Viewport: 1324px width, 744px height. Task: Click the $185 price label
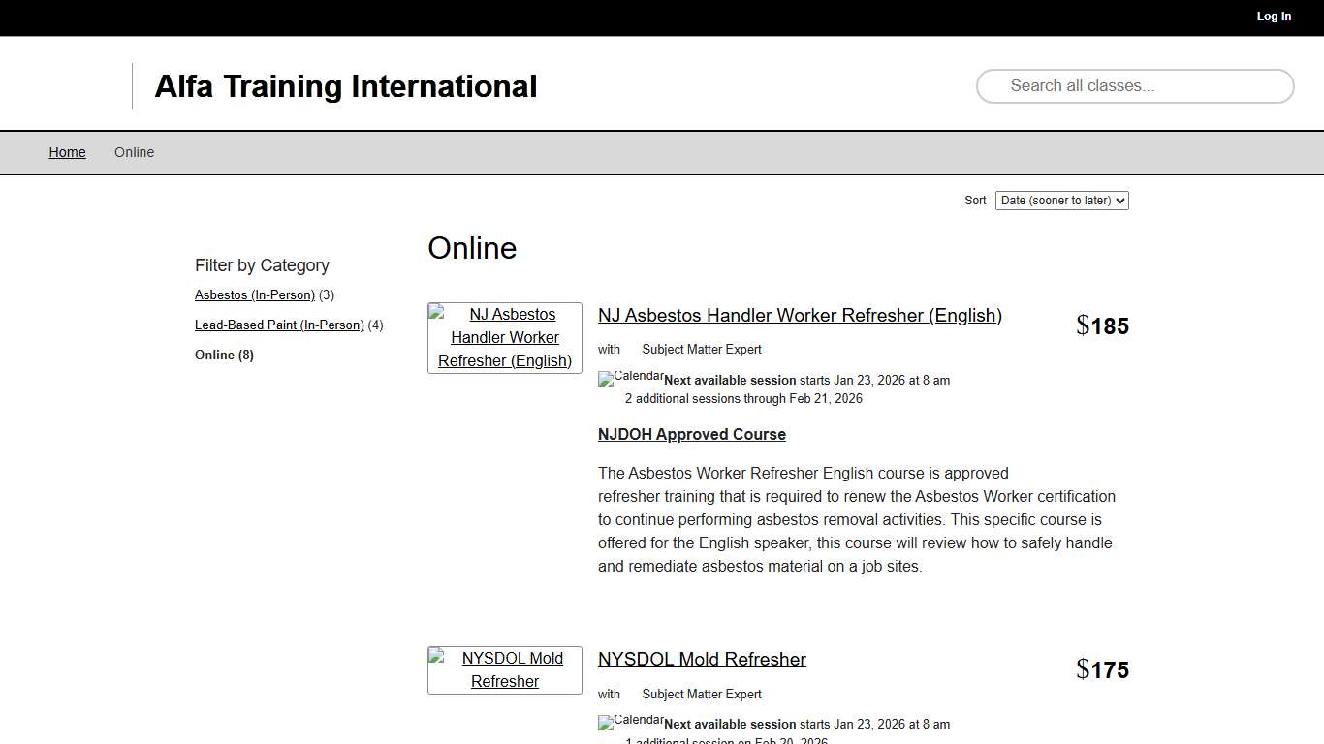[1102, 325]
